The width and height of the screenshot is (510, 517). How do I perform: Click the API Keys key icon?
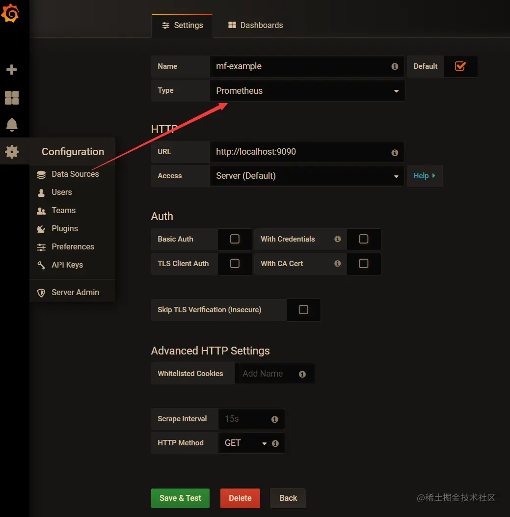(41, 265)
